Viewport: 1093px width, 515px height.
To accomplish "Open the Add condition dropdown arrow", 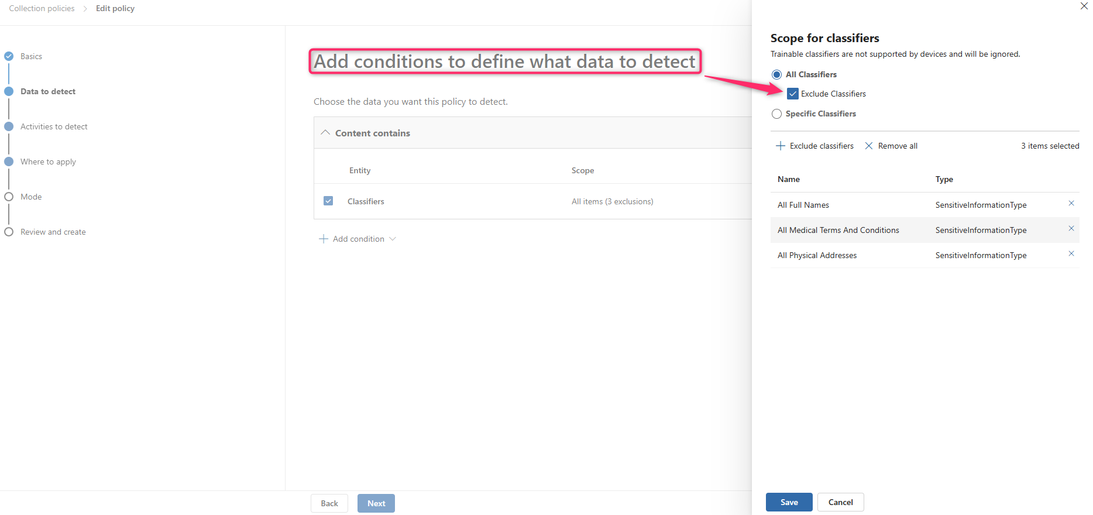I will click(x=393, y=239).
